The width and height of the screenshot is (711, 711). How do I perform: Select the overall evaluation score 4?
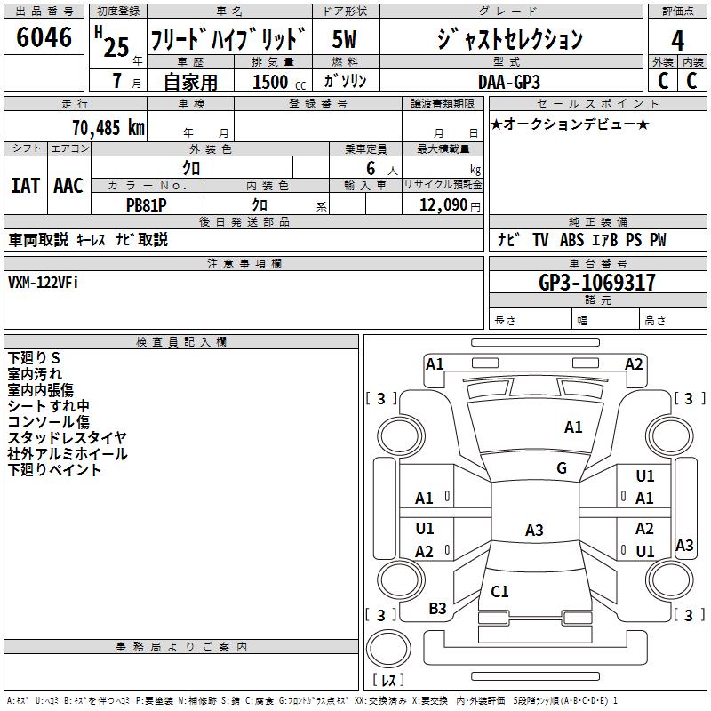click(678, 40)
